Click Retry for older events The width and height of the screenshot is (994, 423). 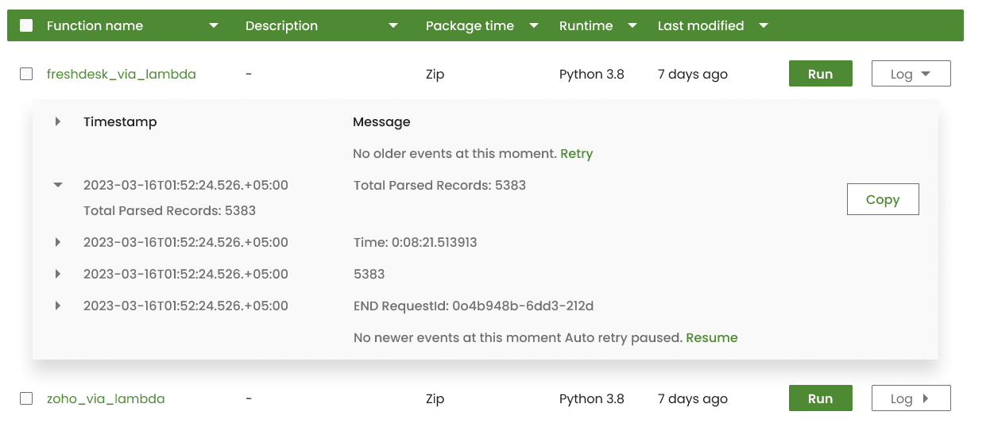(576, 153)
